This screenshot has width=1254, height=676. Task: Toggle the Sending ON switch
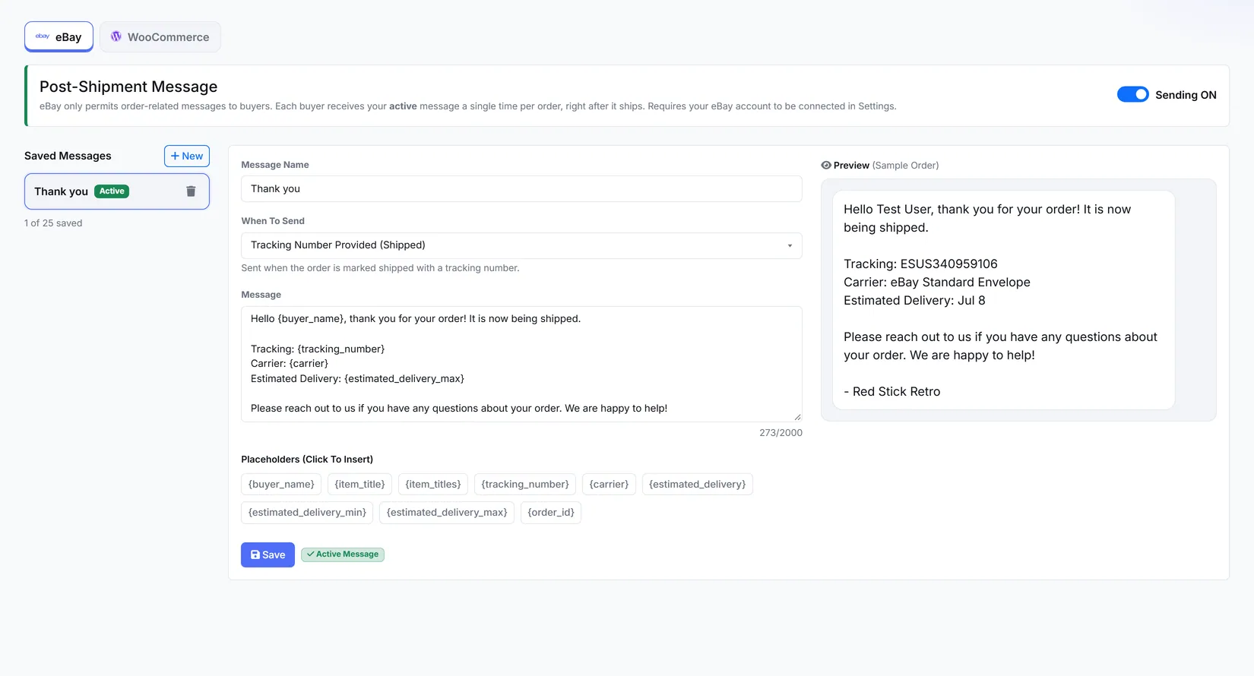tap(1132, 94)
